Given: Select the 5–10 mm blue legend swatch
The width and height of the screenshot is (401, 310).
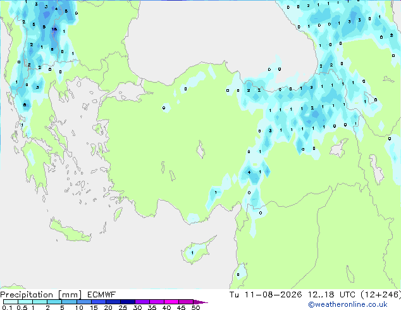Looking at the screenshot, I should [69, 302].
